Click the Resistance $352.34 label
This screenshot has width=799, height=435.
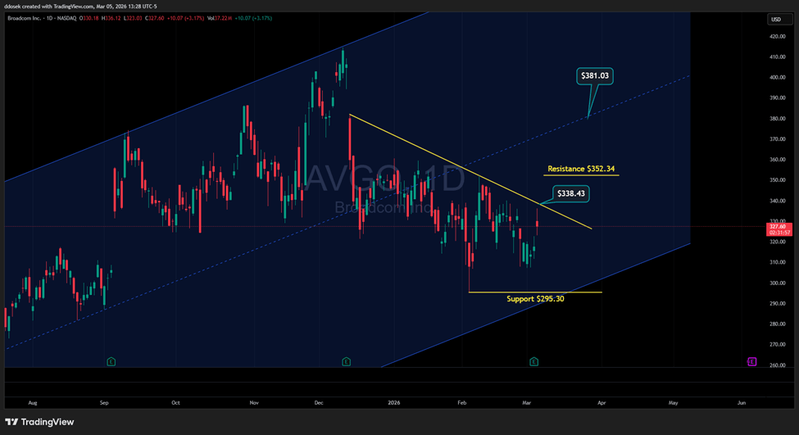[x=581, y=169]
